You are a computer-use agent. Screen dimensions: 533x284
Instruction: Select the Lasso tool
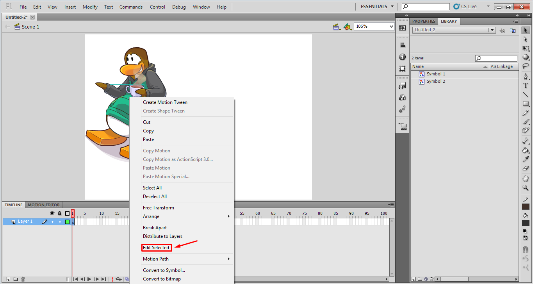click(526, 66)
